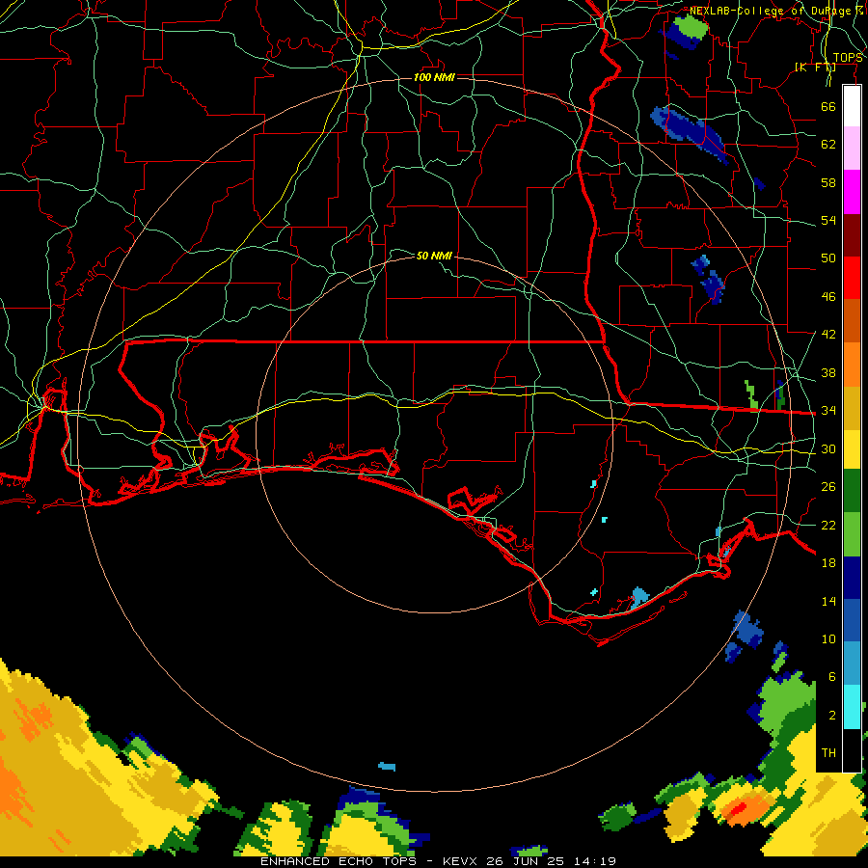868x868 pixels.
Task: Click the "KEVX" radar site identifier
Action: click(462, 861)
